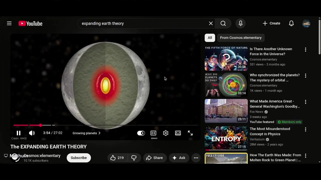Viewport: 321px width, 180px height.
Task: Open options for 'Is There Another Unknown Force'
Action: pyautogui.click(x=305, y=50)
